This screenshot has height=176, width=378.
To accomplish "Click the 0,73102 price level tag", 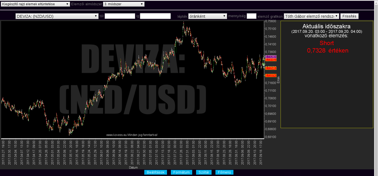I will pyautogui.click(x=271, y=60).
